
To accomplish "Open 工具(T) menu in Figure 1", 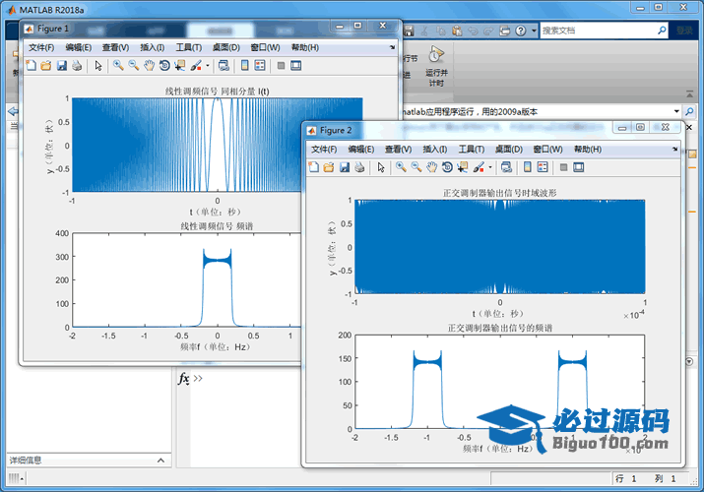I will (x=189, y=47).
